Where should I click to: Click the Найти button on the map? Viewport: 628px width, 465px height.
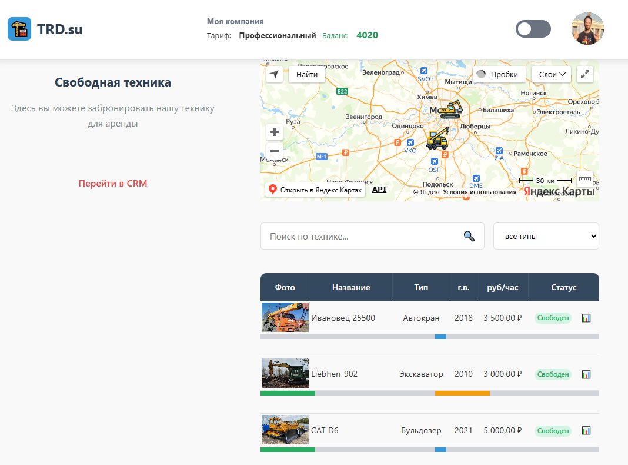coord(307,74)
